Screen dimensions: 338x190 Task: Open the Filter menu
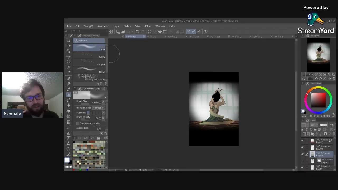[148, 26]
